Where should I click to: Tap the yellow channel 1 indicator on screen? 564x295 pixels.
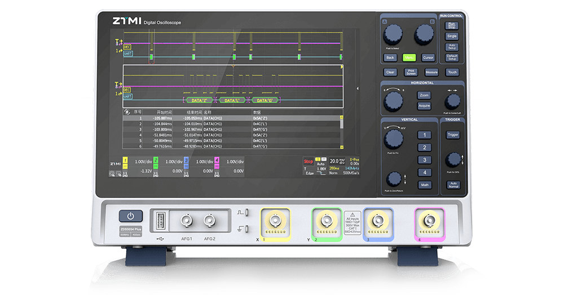[x=125, y=162]
